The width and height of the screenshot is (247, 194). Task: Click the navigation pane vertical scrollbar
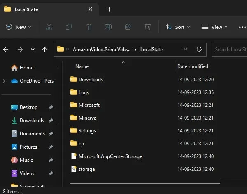pos(58,96)
